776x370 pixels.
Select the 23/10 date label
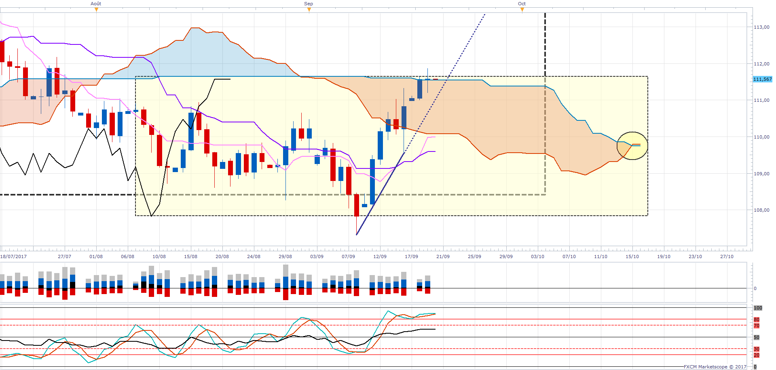pos(695,256)
